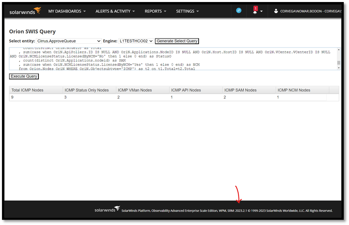
Task: Open the Alerts & Activity menu
Action: (115, 11)
